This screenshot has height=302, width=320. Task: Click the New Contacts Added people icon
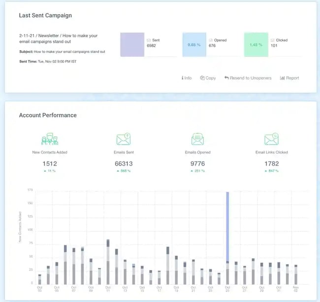click(49, 140)
